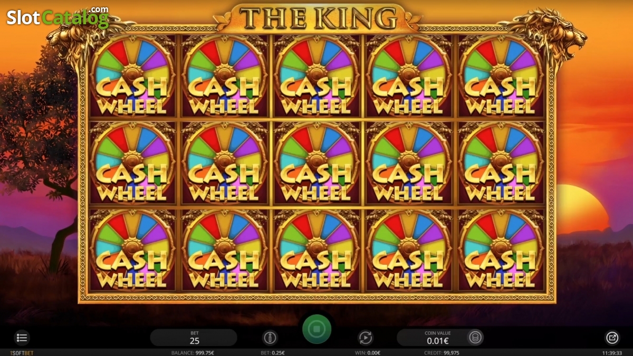
Task: Open the hamburger menu icon
Action: (x=22, y=338)
